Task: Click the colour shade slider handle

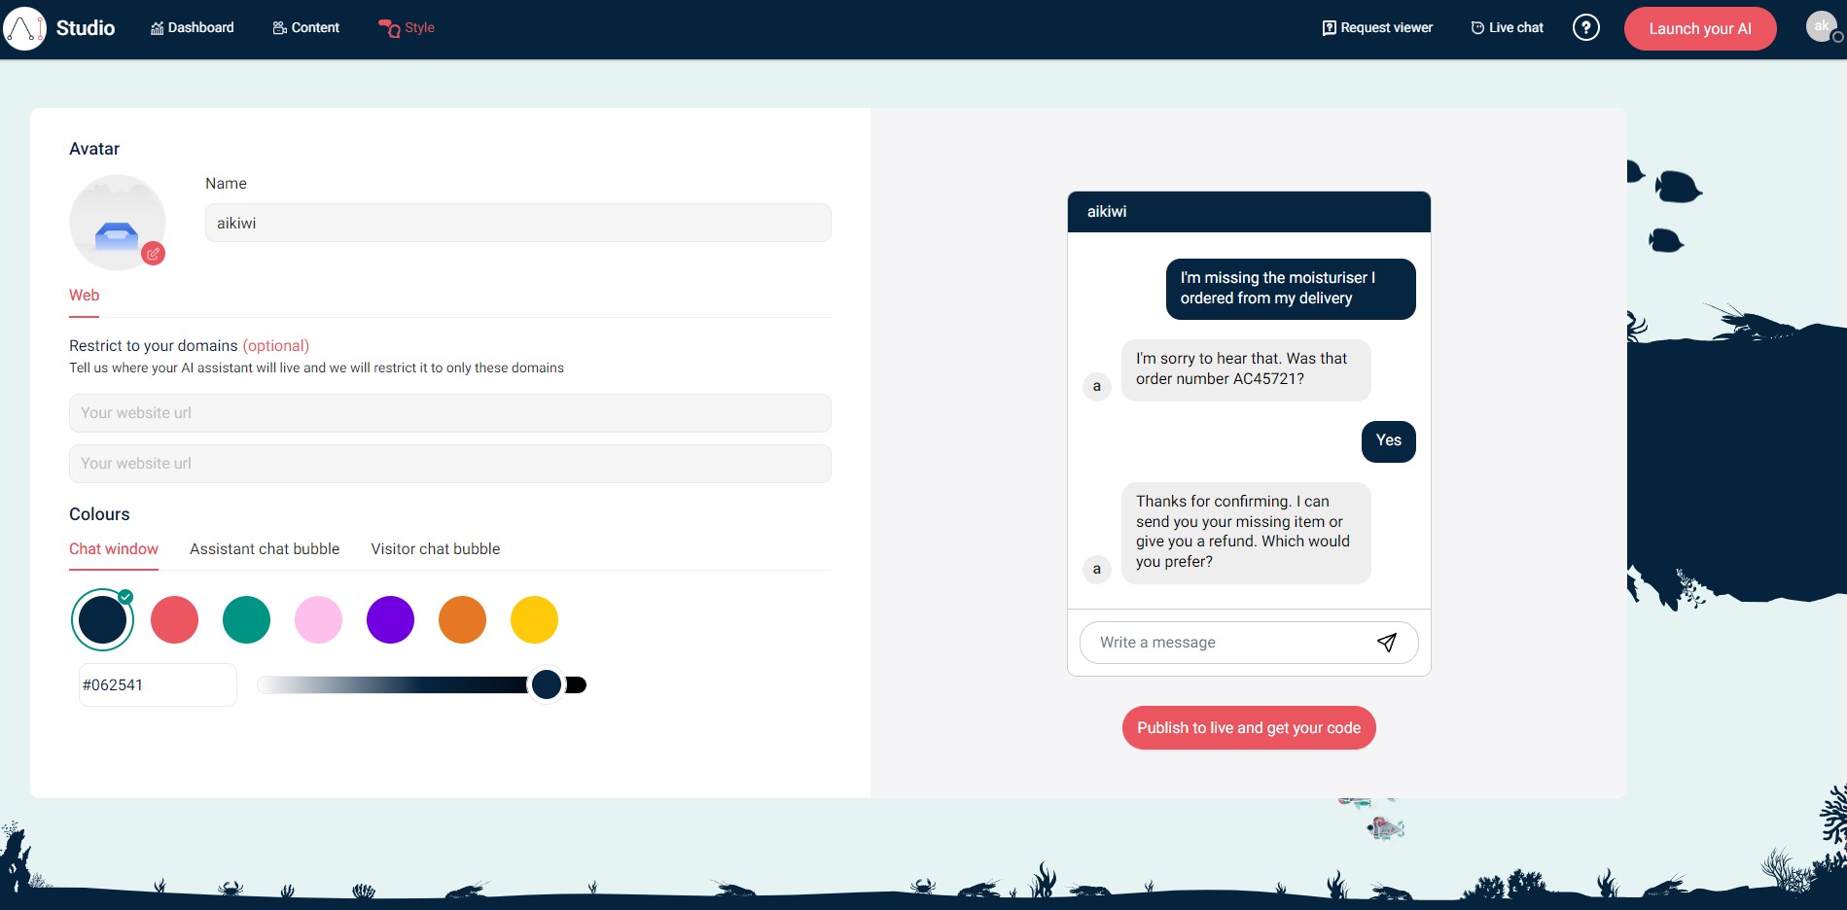Action: coord(547,684)
